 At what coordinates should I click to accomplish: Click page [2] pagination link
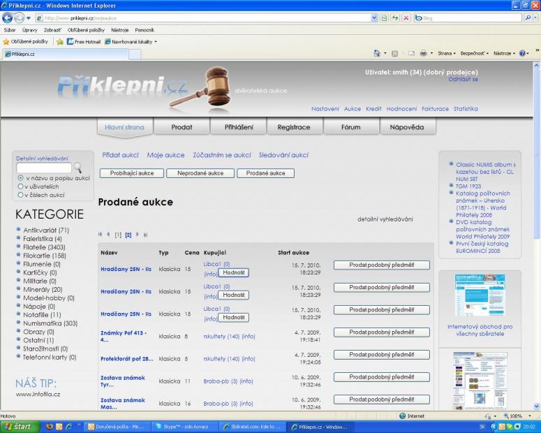[128, 235]
